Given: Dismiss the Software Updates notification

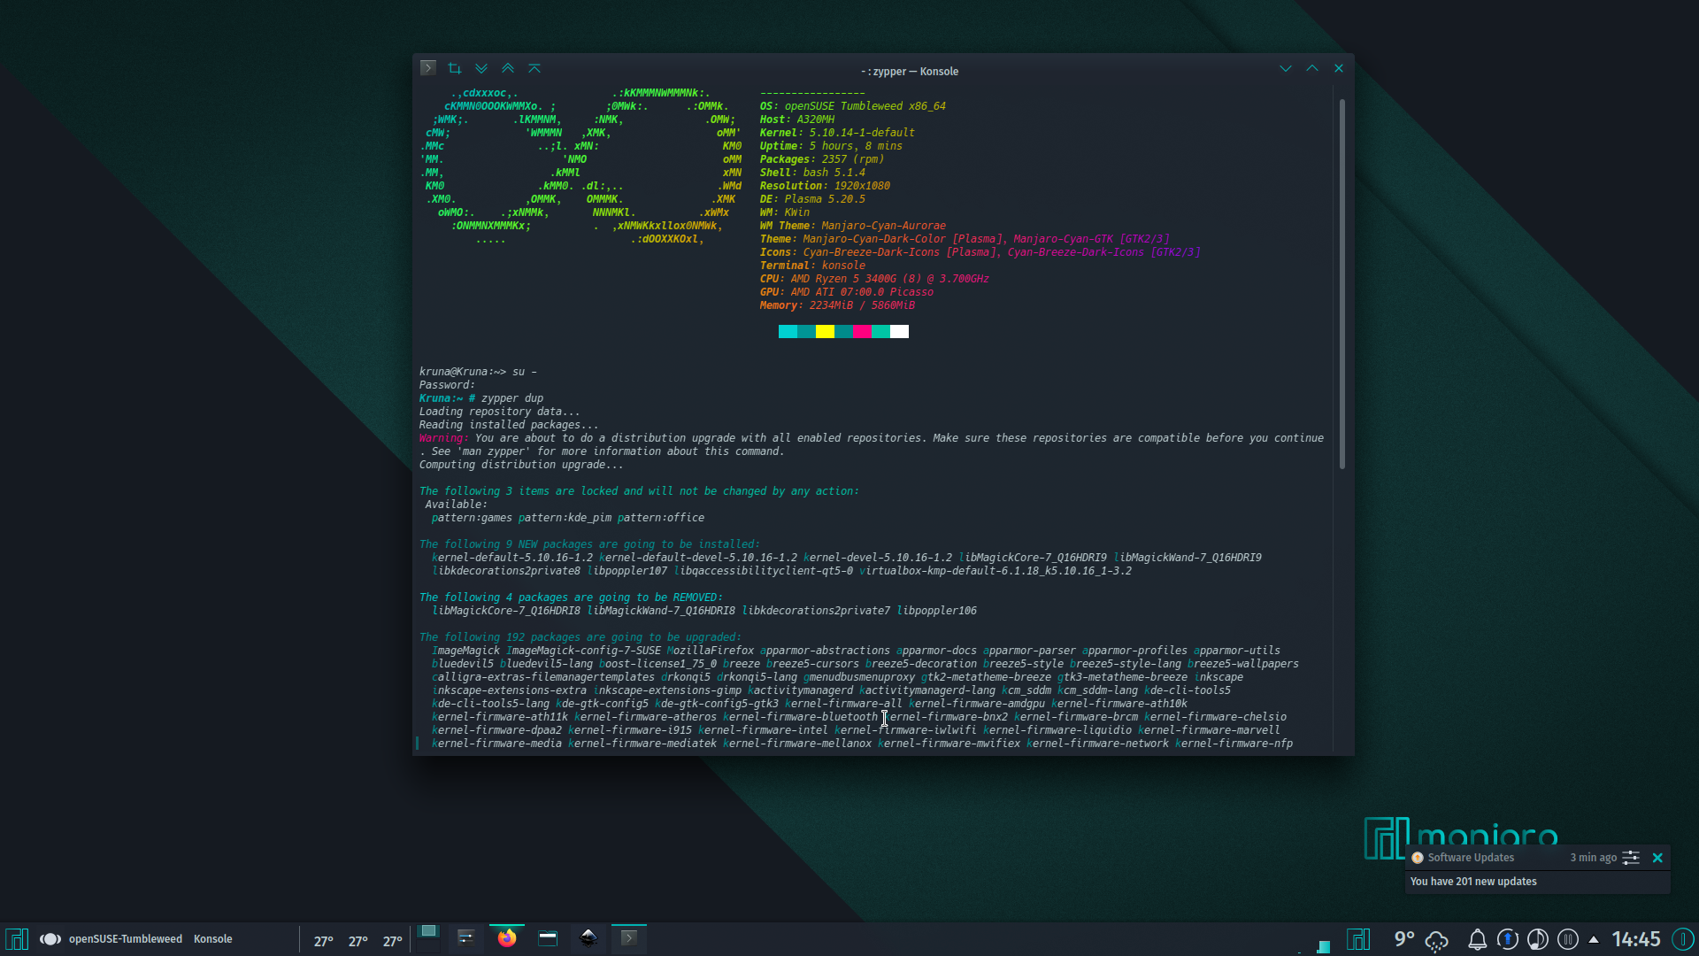Looking at the screenshot, I should point(1657,858).
